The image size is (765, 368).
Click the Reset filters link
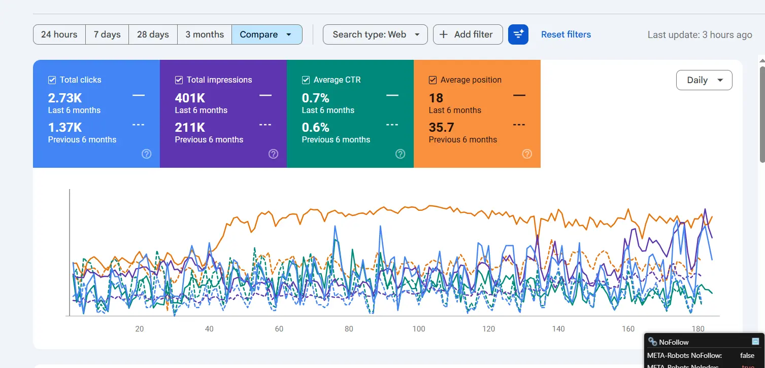pyautogui.click(x=566, y=34)
